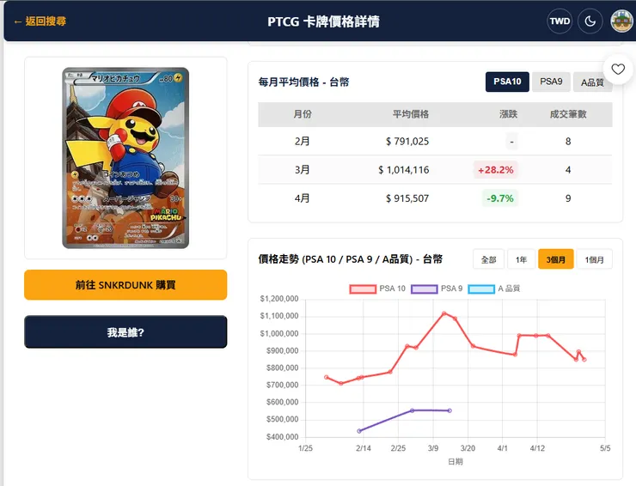Image resolution: width=636 pixels, height=486 pixels.
Task: Go back via 返回搜尋 link
Action: tap(40, 21)
